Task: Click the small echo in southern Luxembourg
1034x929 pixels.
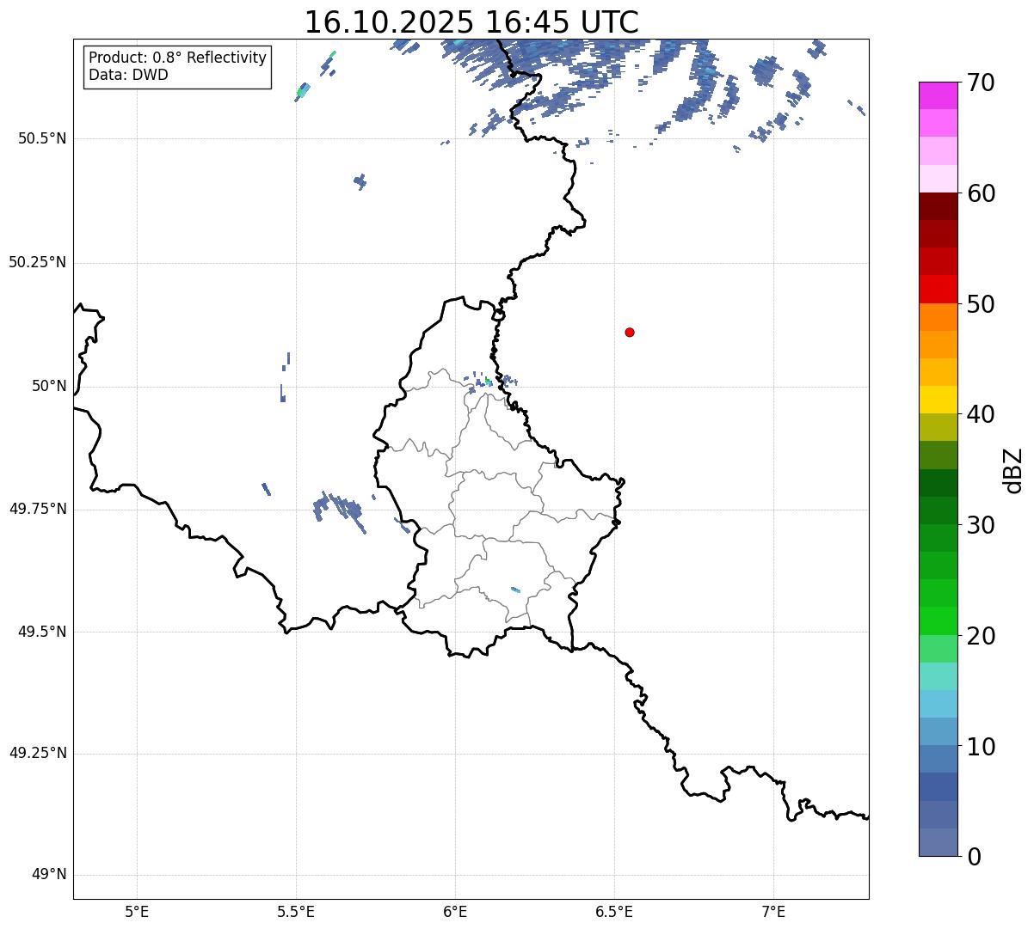Action: [x=515, y=590]
